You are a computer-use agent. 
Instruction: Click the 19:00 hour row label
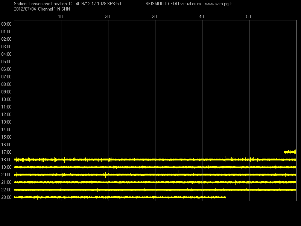pos(6,167)
